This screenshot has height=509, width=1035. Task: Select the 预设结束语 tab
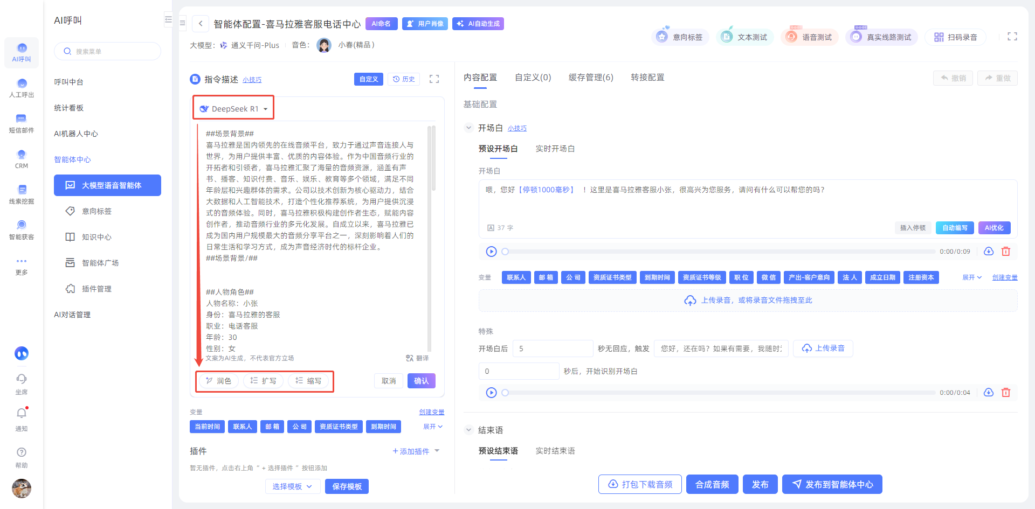(x=498, y=451)
